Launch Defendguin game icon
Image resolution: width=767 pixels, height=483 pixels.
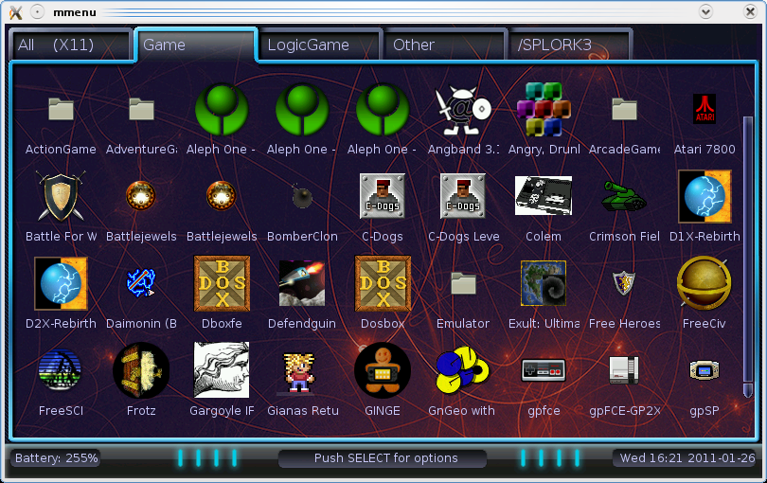click(302, 284)
